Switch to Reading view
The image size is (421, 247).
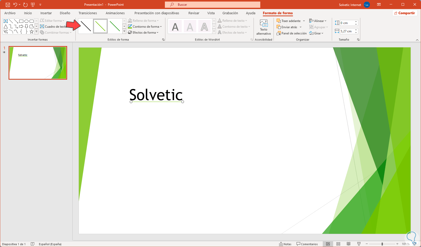click(x=349, y=244)
